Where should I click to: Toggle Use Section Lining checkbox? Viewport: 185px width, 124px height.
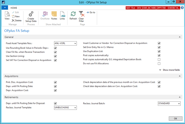[55, 56]
